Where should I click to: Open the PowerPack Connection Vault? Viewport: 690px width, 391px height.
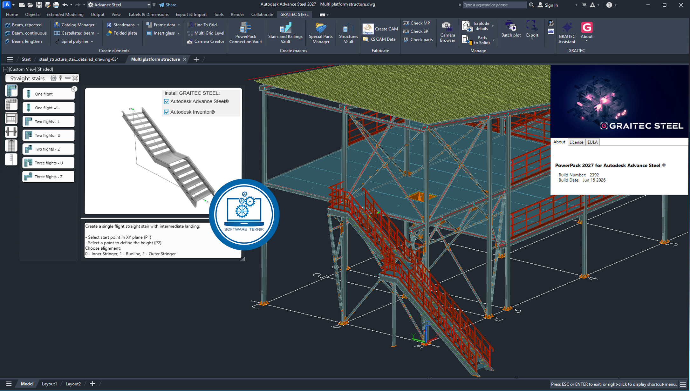coord(245,33)
